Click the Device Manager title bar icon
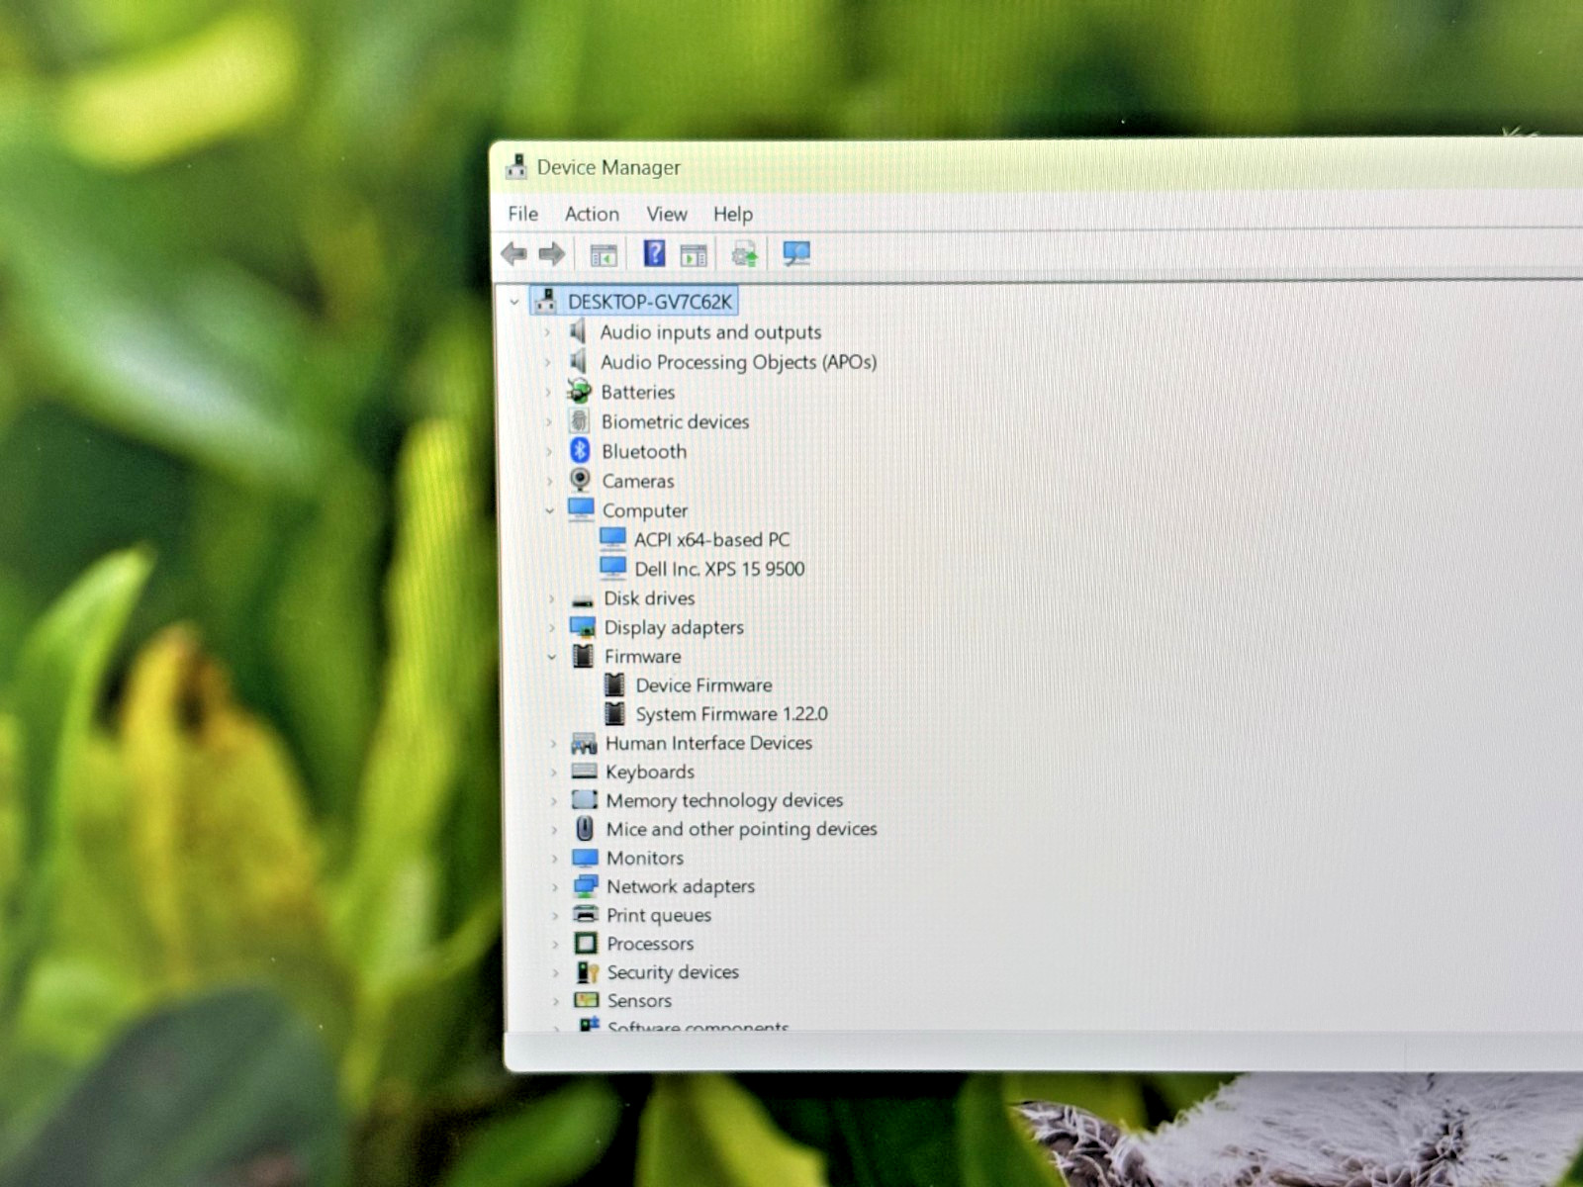This screenshot has height=1187, width=1583. pos(516,167)
